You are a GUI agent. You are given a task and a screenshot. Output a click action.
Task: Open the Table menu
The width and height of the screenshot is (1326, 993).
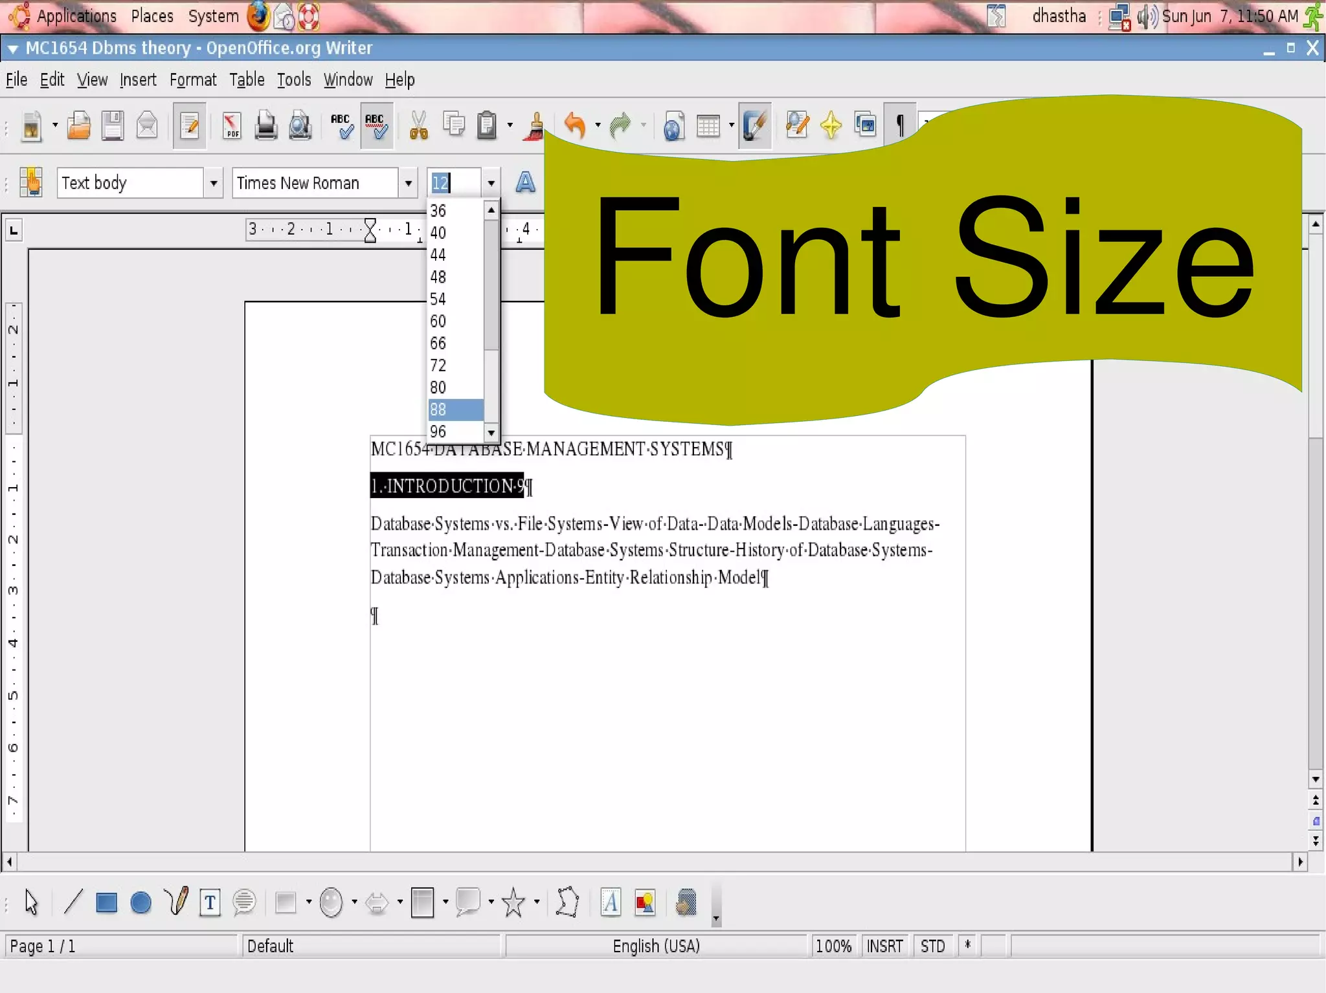(x=247, y=80)
